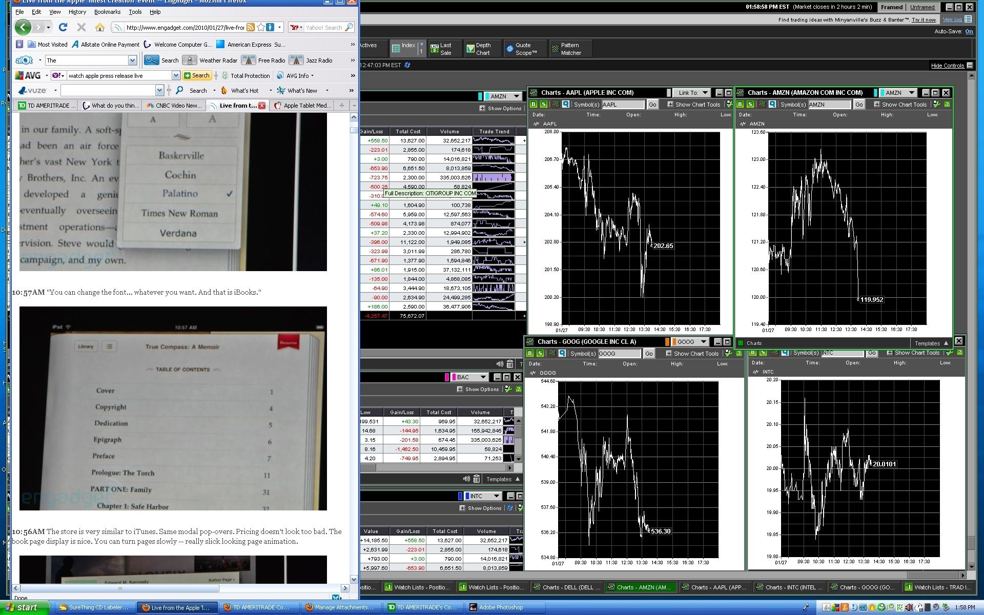Click Try it now link
The image size is (984, 615).
point(924,19)
